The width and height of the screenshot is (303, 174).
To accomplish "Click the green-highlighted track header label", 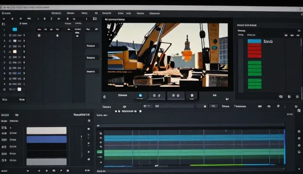I will [99, 152].
